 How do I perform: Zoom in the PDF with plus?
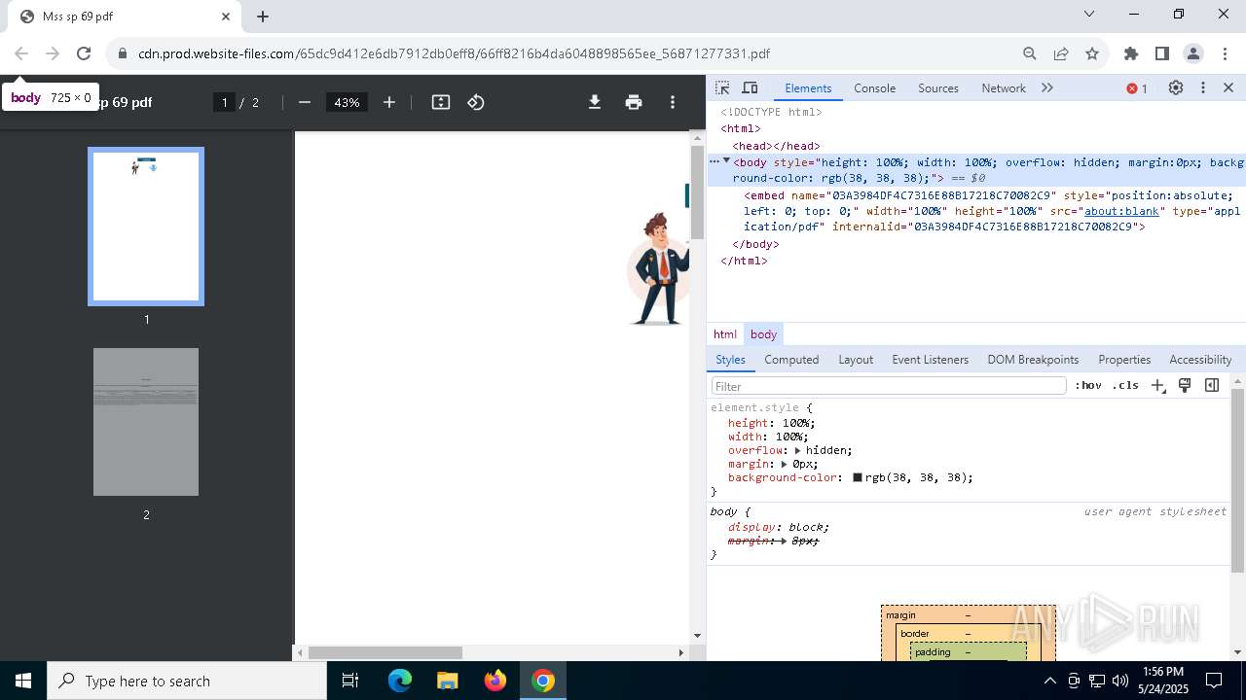click(x=389, y=102)
